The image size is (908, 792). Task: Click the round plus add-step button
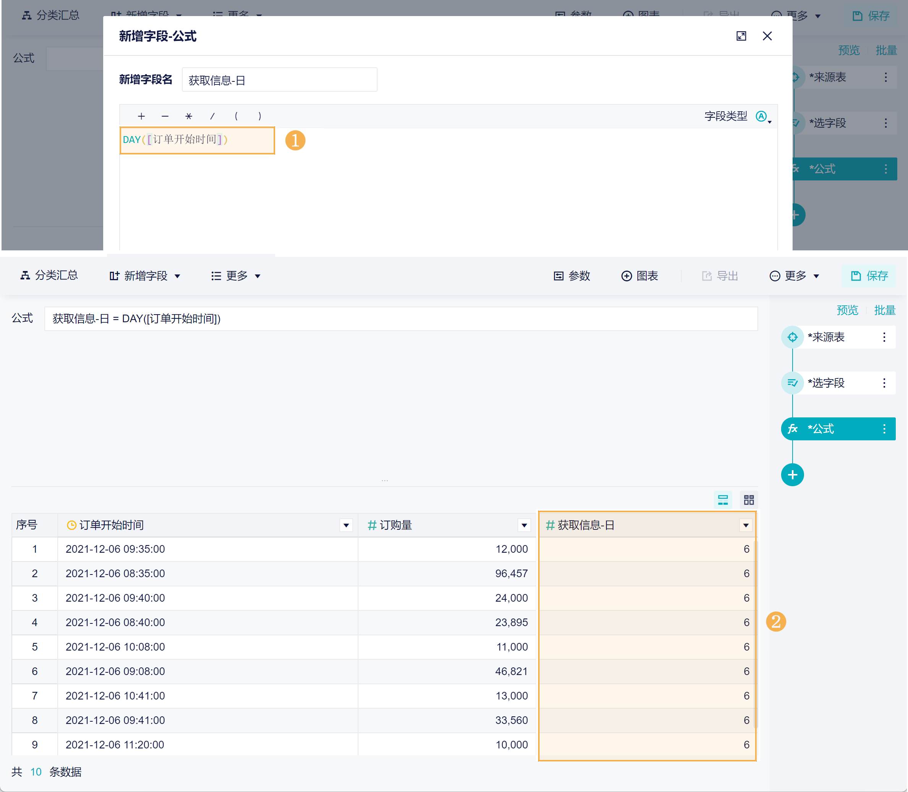pos(792,475)
